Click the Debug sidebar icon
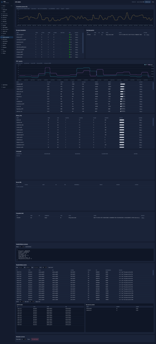This screenshot has height=344, width=156. (2, 53)
